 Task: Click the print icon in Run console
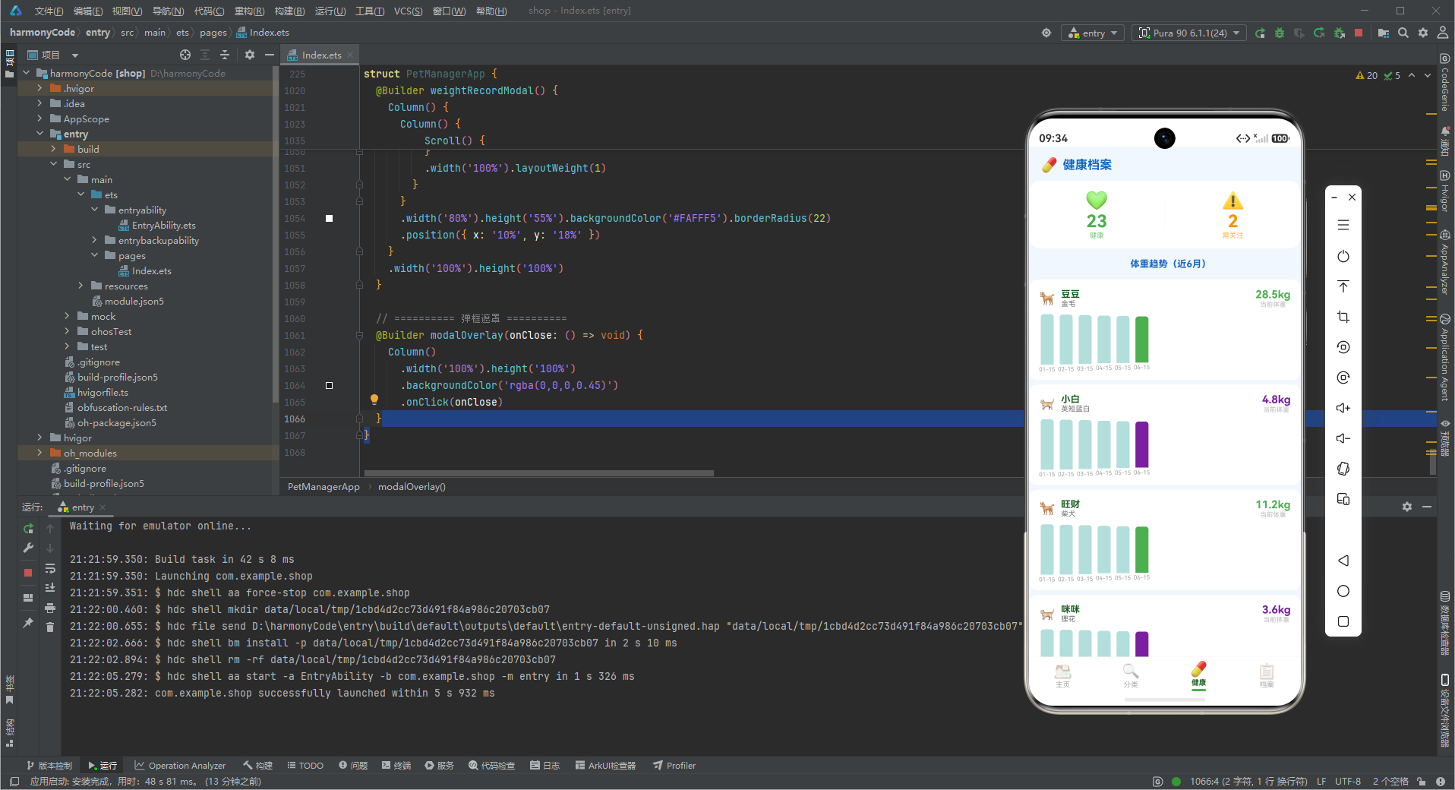coord(50,608)
